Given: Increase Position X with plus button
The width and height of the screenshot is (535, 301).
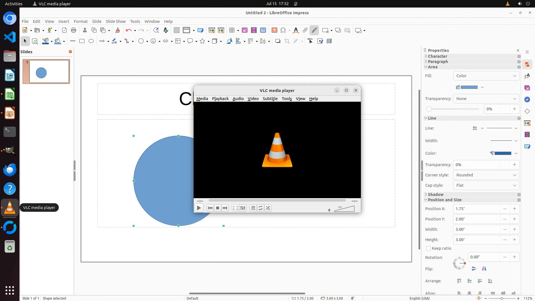Looking at the screenshot, I should 514,209.
